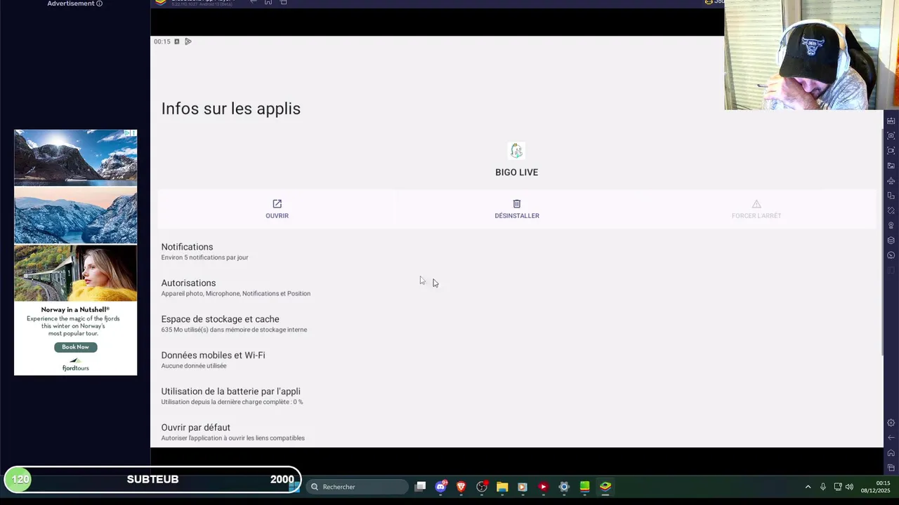Click the Android back arrow in sidebar
899x505 pixels.
pyautogui.click(x=891, y=438)
